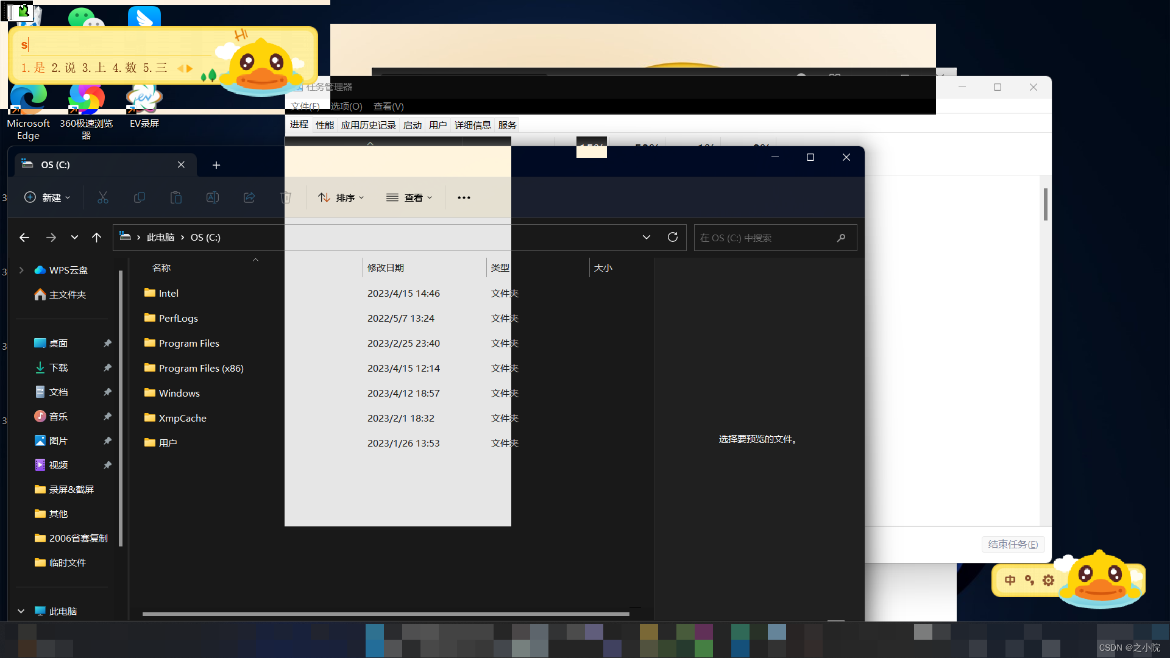The height and width of the screenshot is (658, 1170).
Task: Toggle the punctuation mode icon in IME bar
Action: tap(1029, 580)
